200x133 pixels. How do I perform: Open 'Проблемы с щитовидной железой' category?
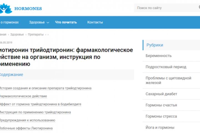pos(168,80)
